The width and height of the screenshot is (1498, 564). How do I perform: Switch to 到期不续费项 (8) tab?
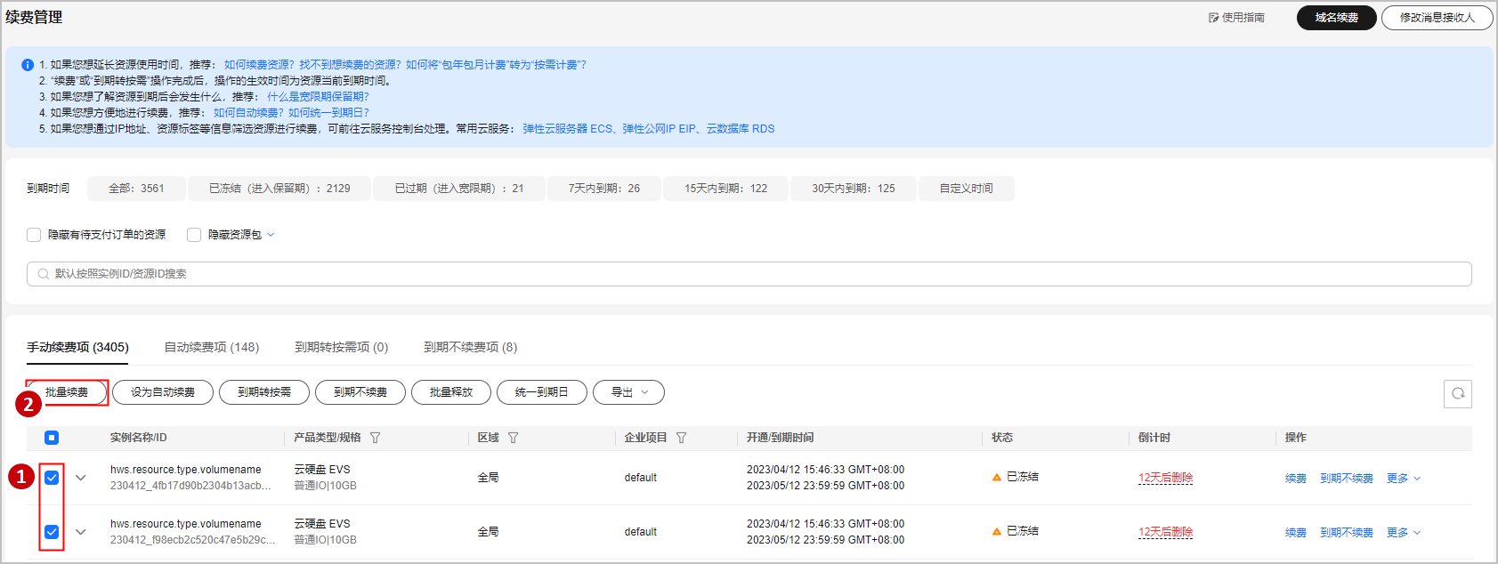[x=470, y=347]
